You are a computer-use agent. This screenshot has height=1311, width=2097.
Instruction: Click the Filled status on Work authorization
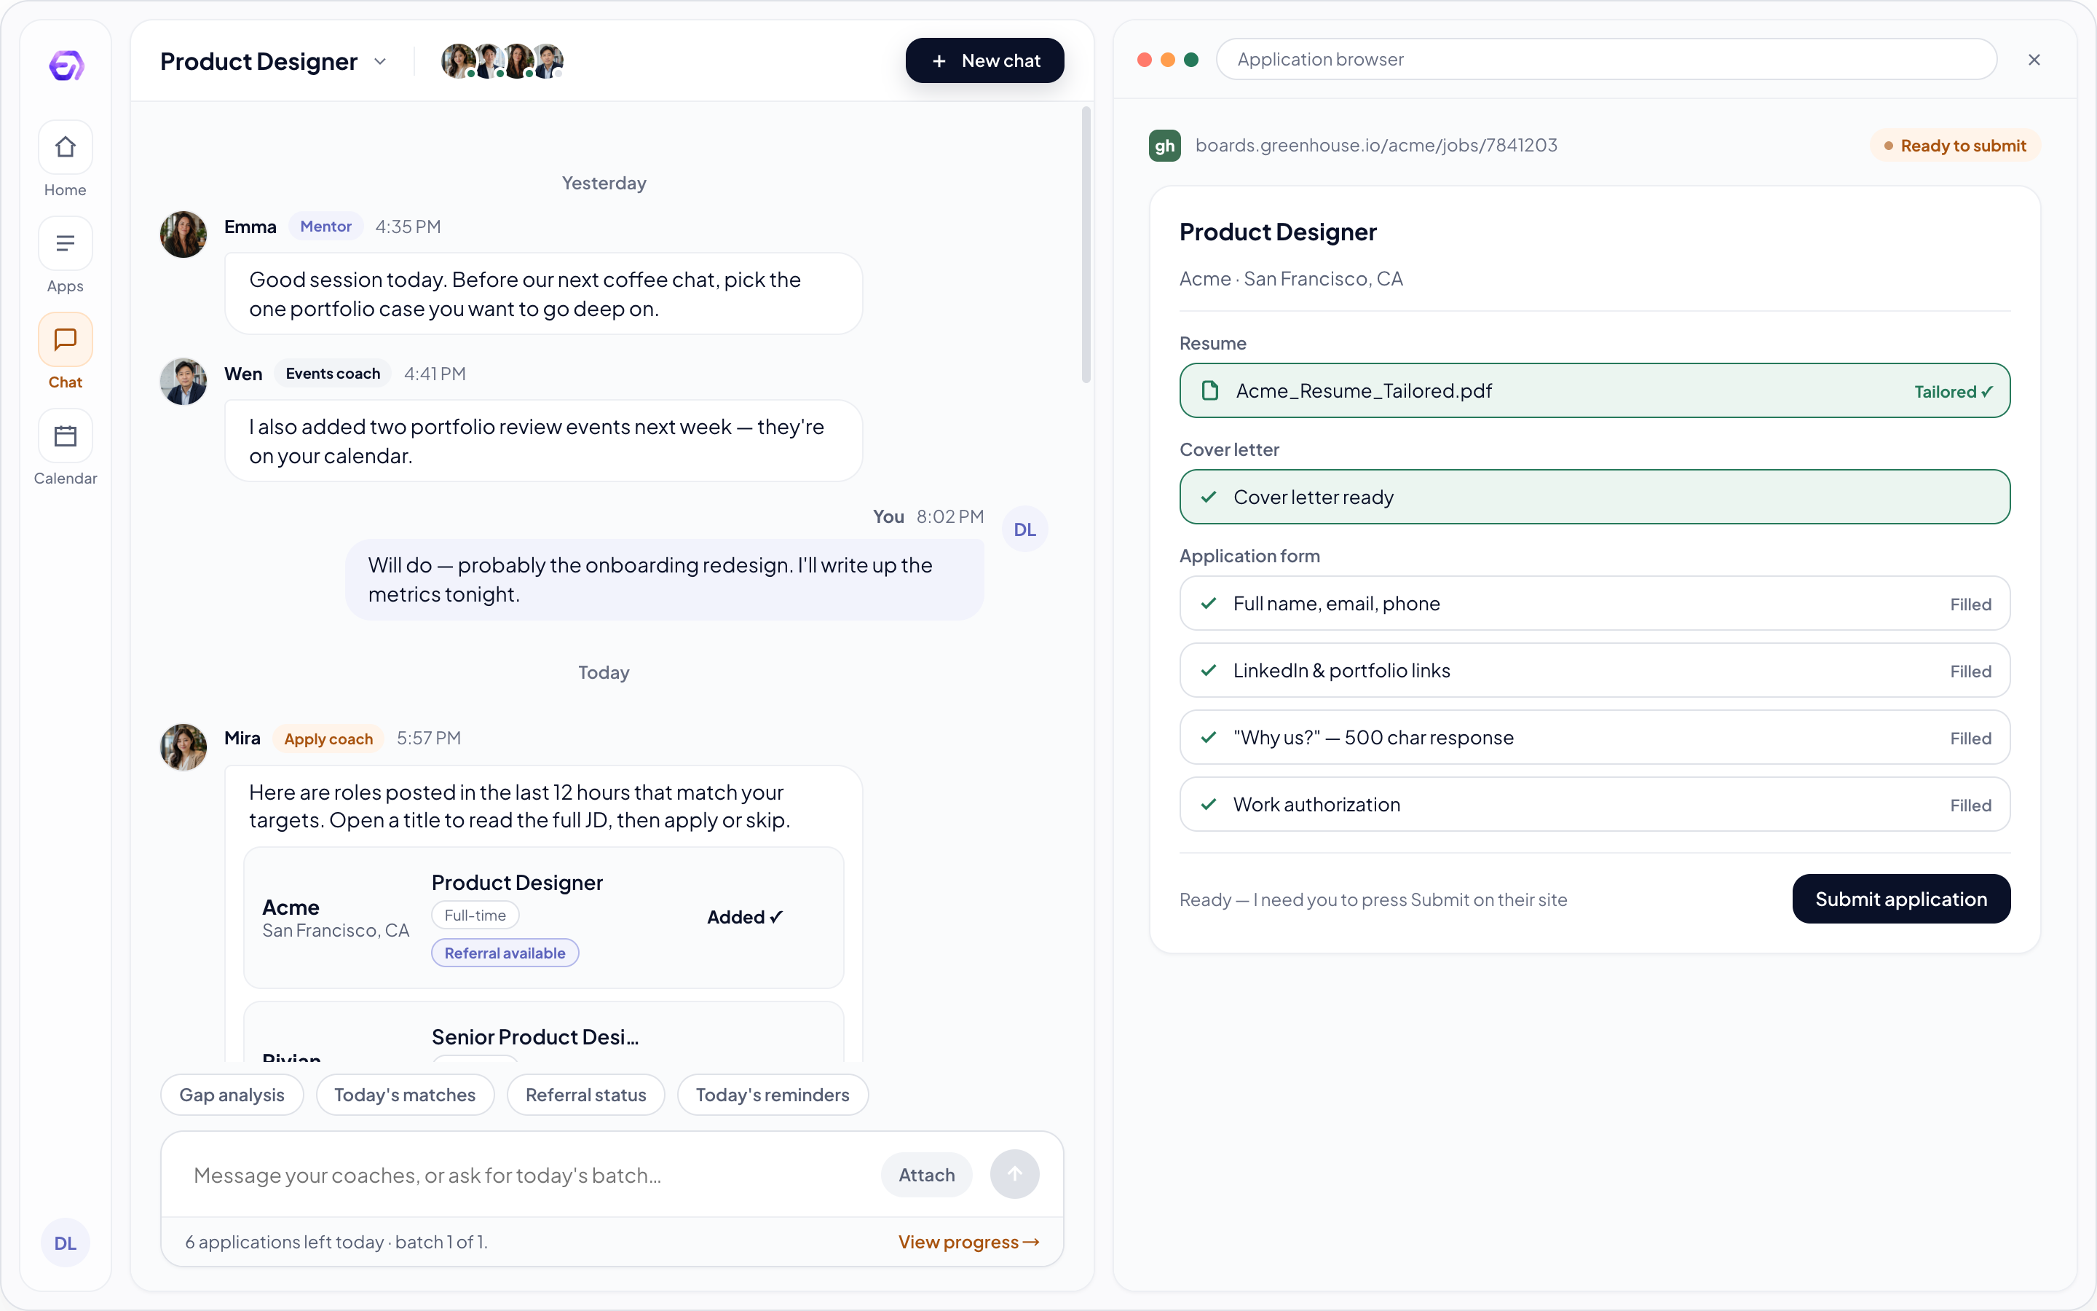tap(1970, 806)
